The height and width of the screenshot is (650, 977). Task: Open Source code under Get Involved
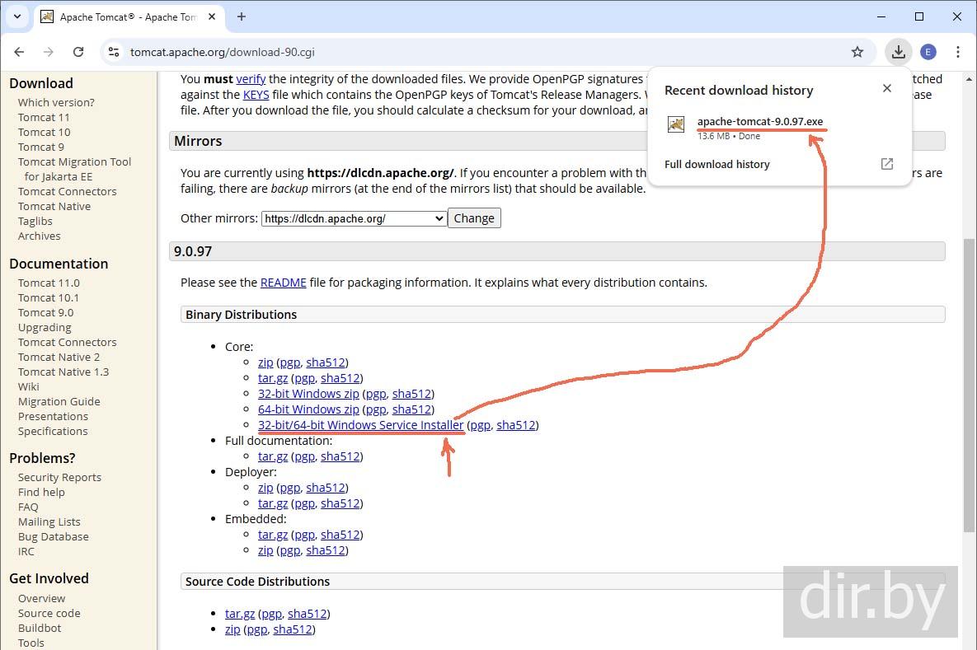pyautogui.click(x=49, y=613)
